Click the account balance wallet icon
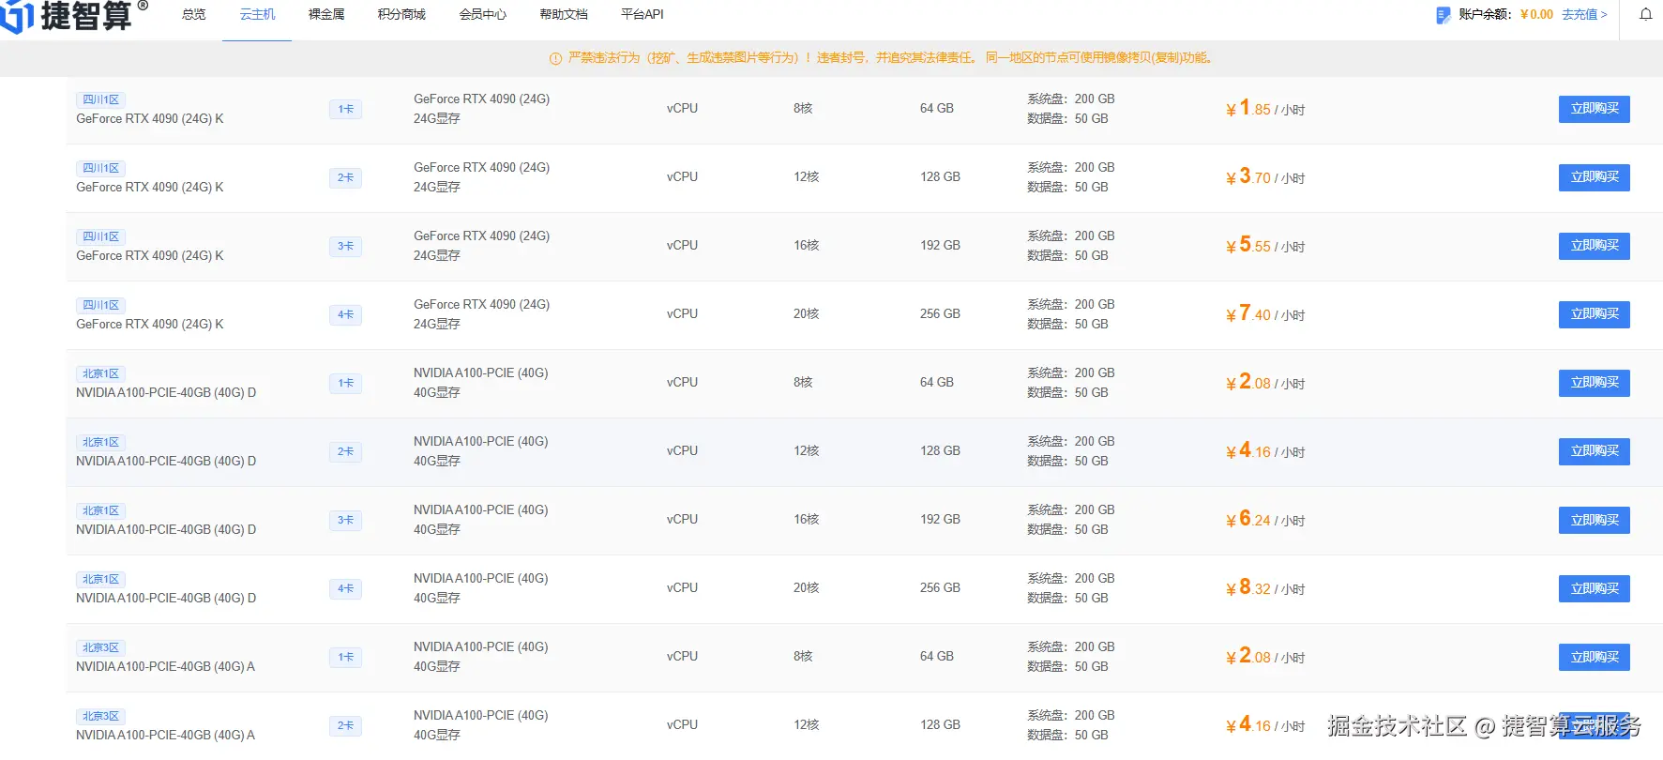 point(1443,15)
